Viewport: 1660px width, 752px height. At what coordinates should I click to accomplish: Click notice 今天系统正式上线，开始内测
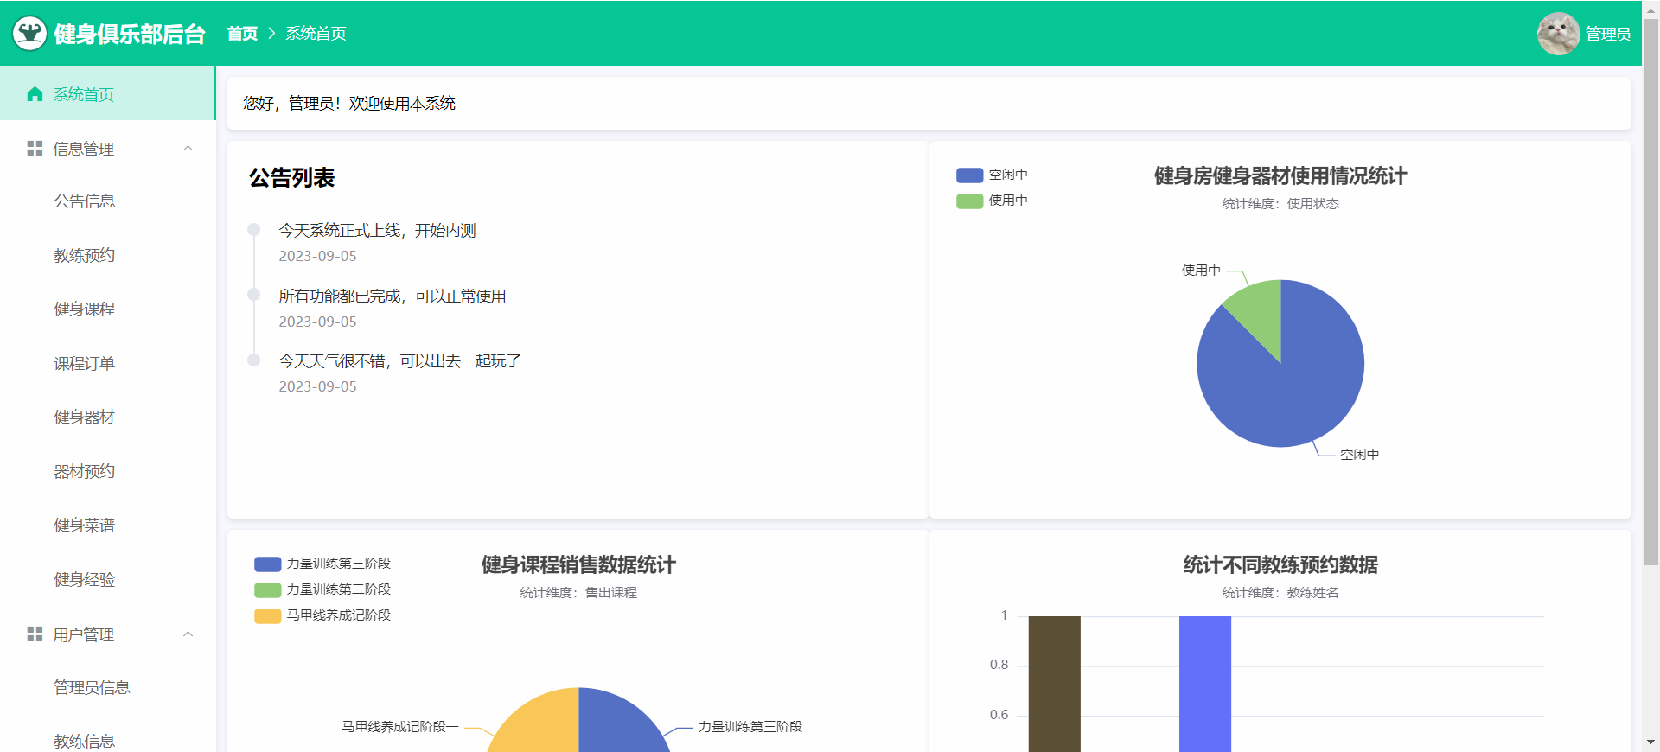click(x=377, y=231)
